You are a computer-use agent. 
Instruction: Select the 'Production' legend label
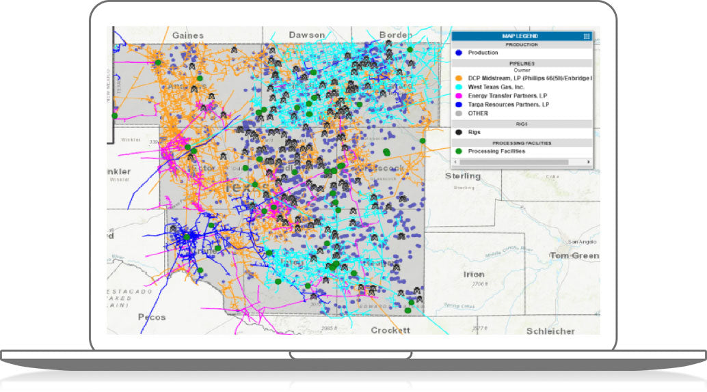pyautogui.click(x=483, y=53)
